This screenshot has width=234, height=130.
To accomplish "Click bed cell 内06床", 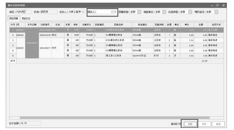I will tap(87, 35).
